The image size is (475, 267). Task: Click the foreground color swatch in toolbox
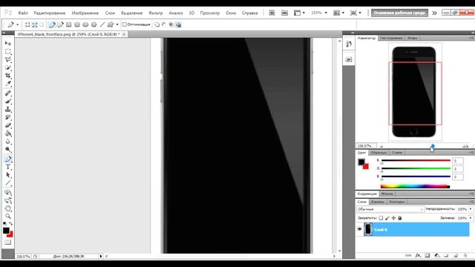[6, 231]
